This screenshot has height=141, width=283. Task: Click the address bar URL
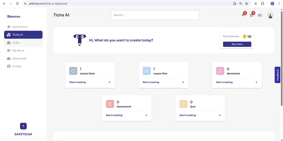point(48,4)
